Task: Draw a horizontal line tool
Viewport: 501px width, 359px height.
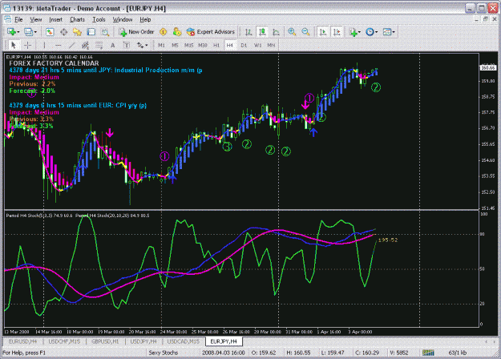Action: pyautogui.click(x=59, y=46)
